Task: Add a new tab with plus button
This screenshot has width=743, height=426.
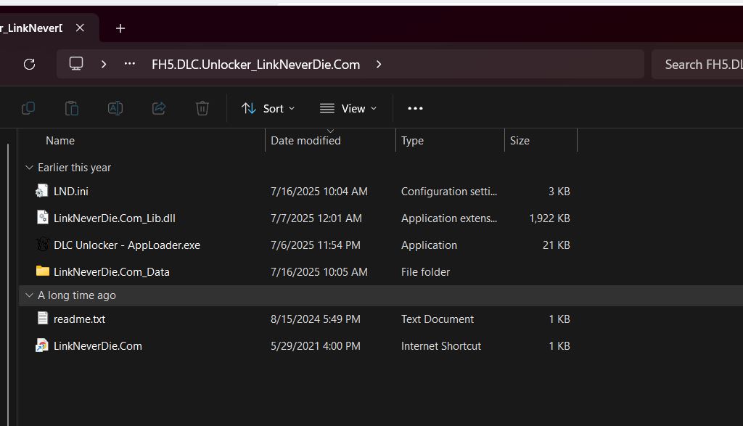Action: (x=120, y=28)
